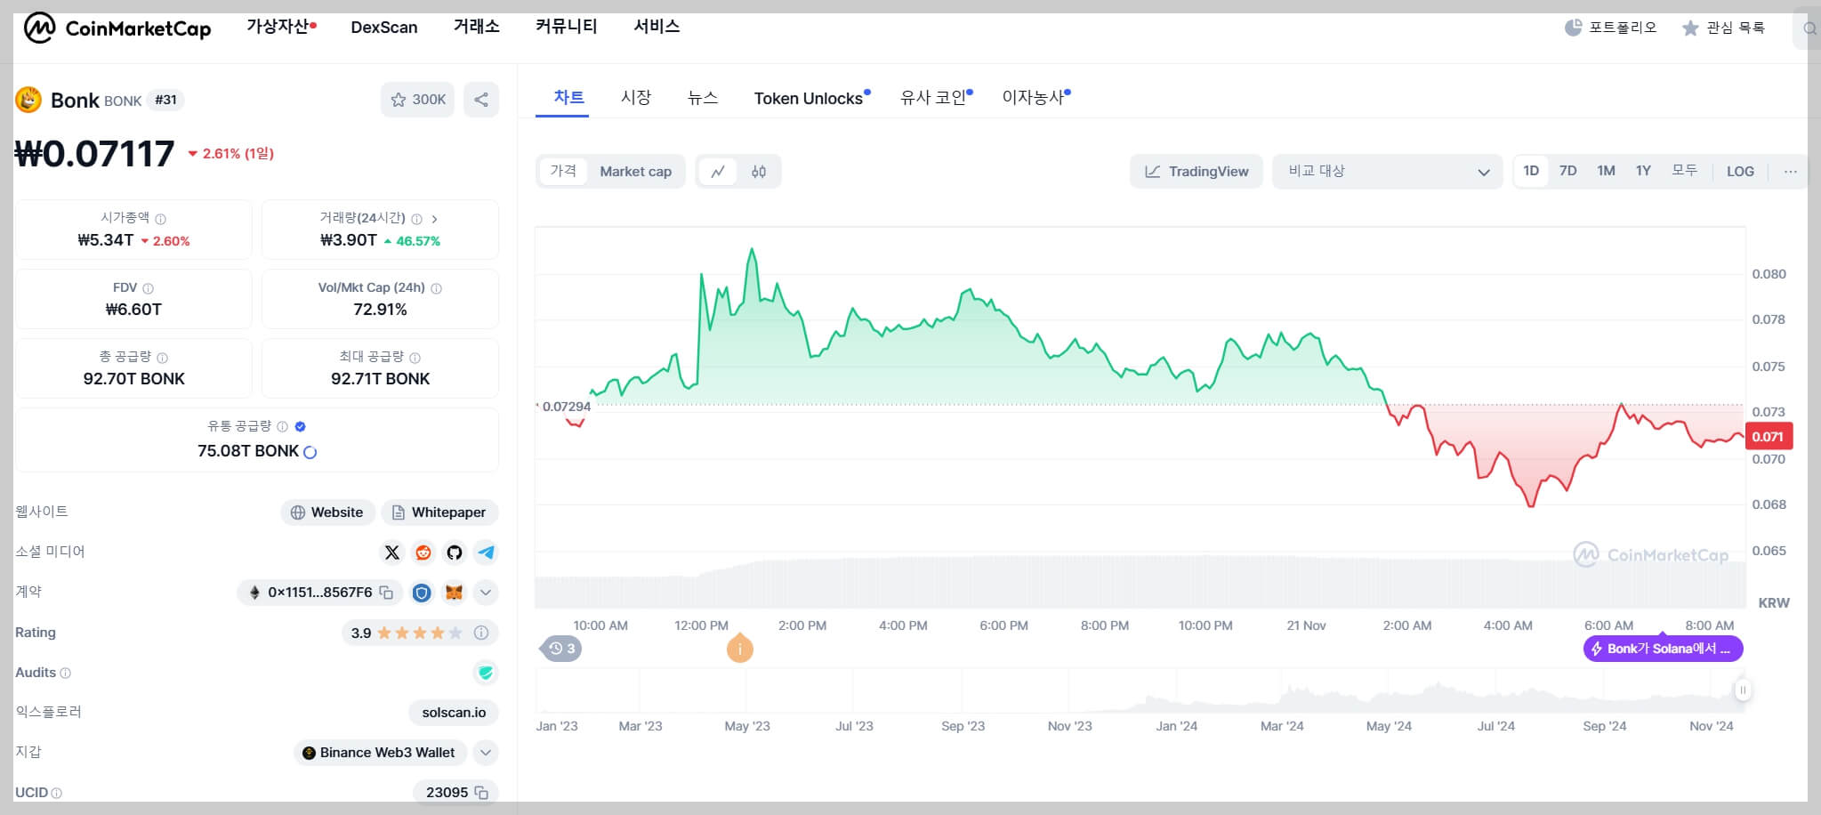1821x815 pixels.
Task: Select 1Y time range
Action: pos(1643,171)
